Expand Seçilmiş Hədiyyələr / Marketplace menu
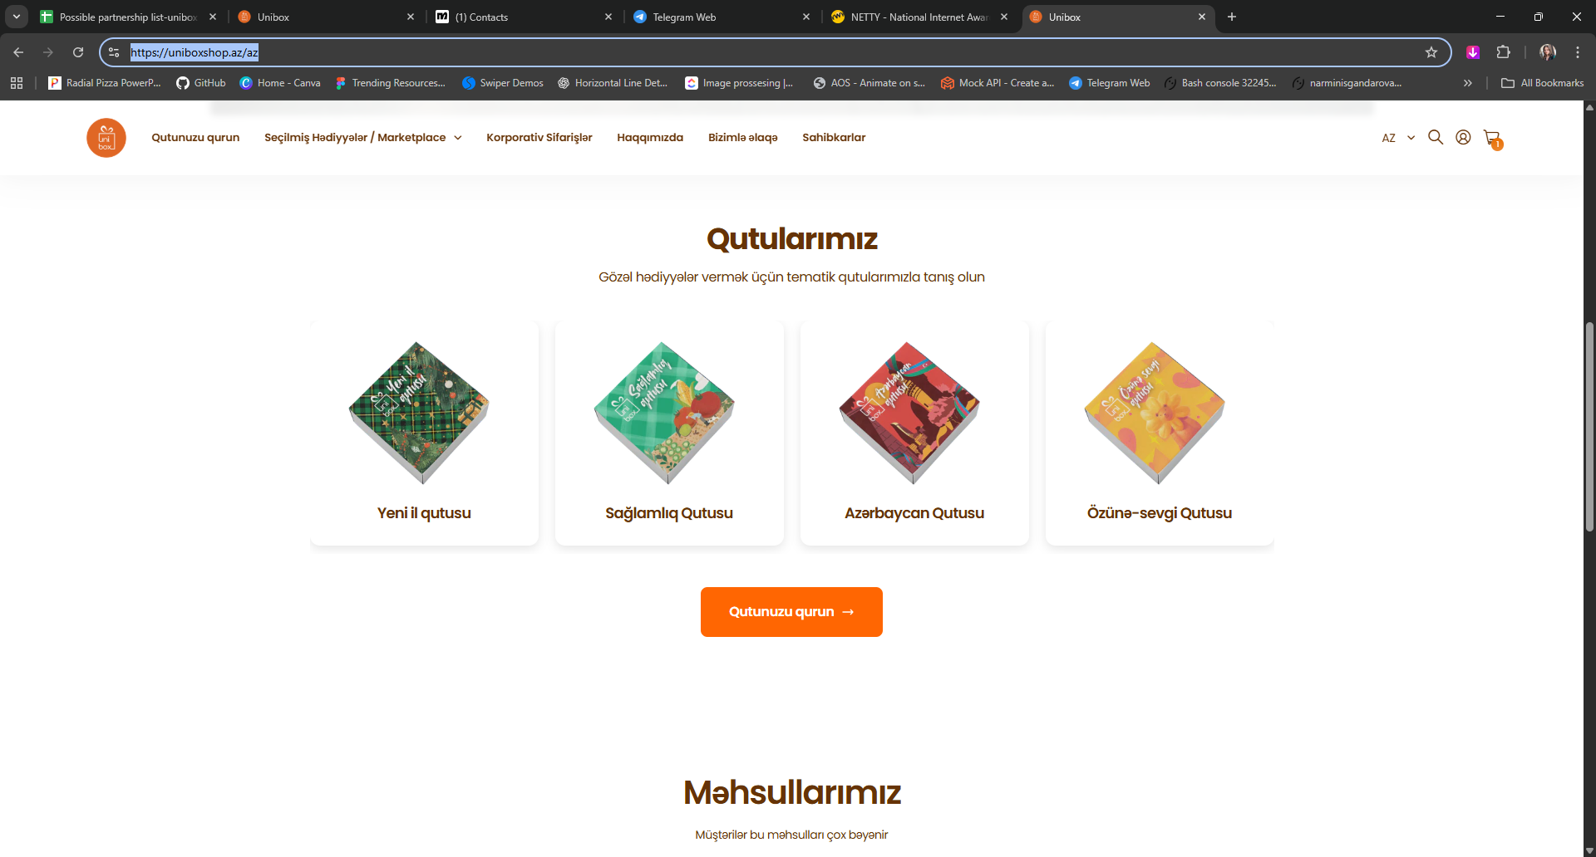The image size is (1596, 857). 363,138
